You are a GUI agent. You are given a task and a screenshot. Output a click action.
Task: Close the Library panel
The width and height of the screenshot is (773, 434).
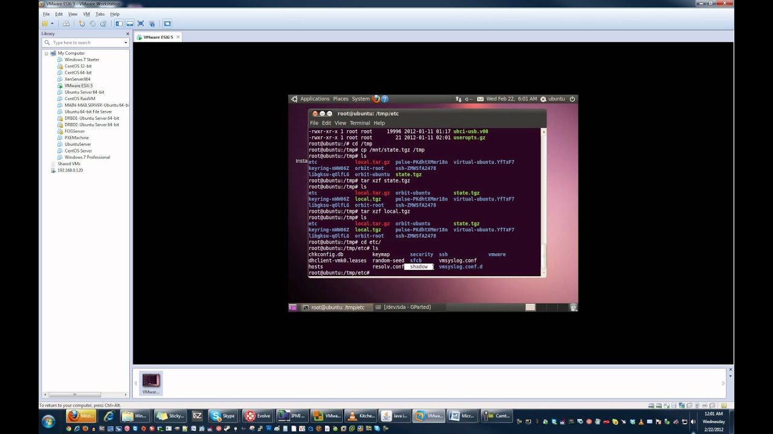pyautogui.click(x=126, y=34)
